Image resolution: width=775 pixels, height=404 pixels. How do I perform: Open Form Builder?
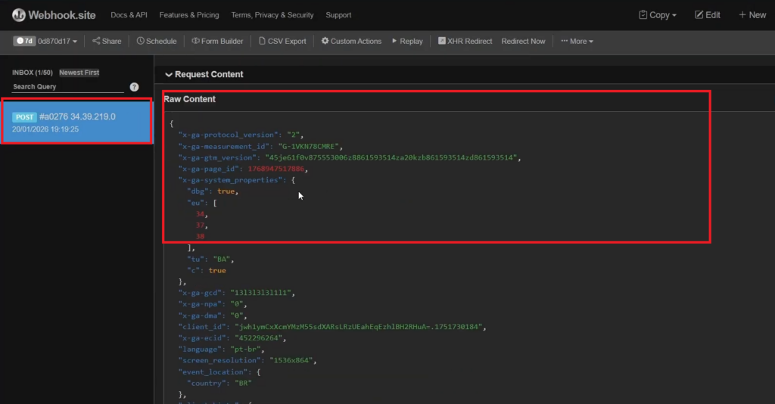pos(217,41)
